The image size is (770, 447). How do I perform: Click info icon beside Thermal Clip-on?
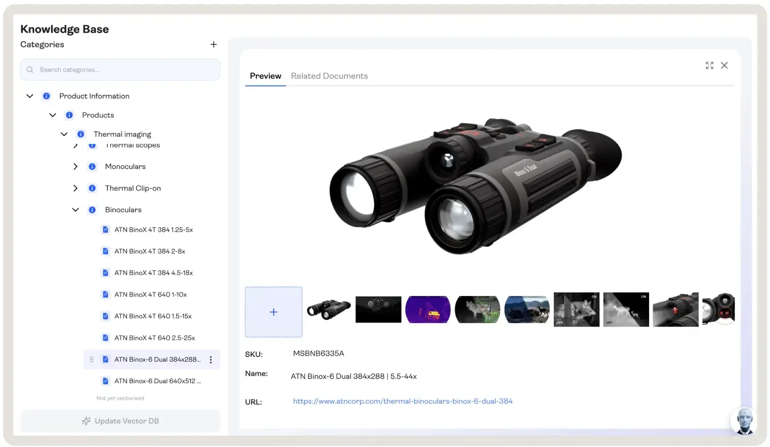tap(92, 188)
